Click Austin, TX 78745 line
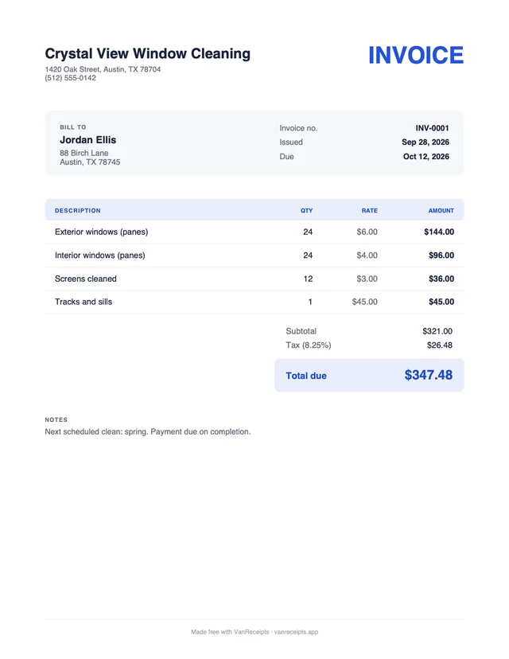 (x=90, y=162)
